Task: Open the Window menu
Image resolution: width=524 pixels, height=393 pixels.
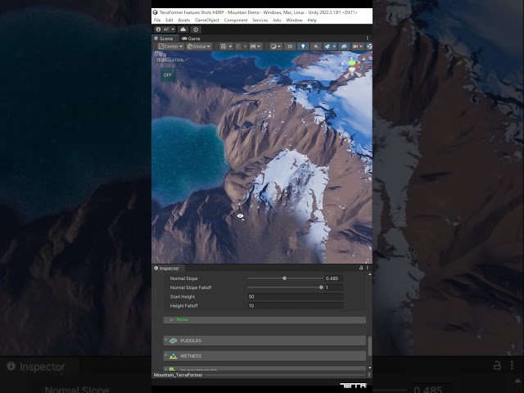Action: pyautogui.click(x=294, y=20)
